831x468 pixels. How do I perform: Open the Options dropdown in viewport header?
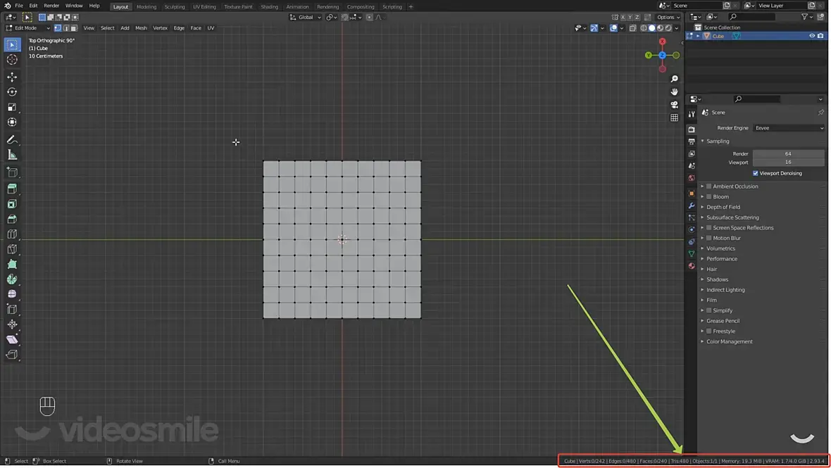click(x=668, y=18)
